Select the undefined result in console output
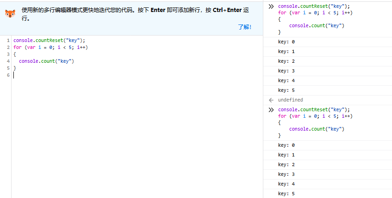This screenshot has width=392, height=198. click(290, 100)
